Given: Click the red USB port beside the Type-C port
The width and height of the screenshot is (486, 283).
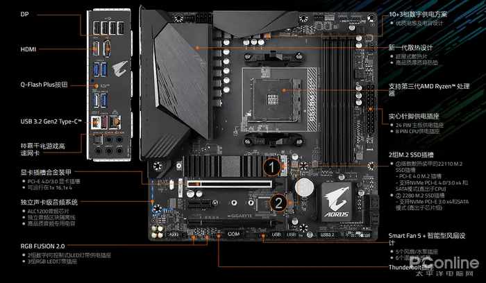Looking at the screenshot, I should (x=104, y=122).
